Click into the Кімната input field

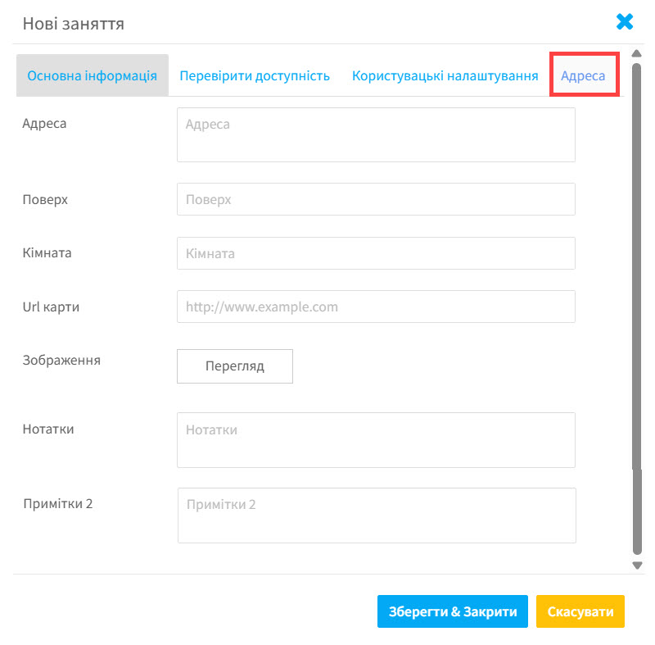point(376,253)
